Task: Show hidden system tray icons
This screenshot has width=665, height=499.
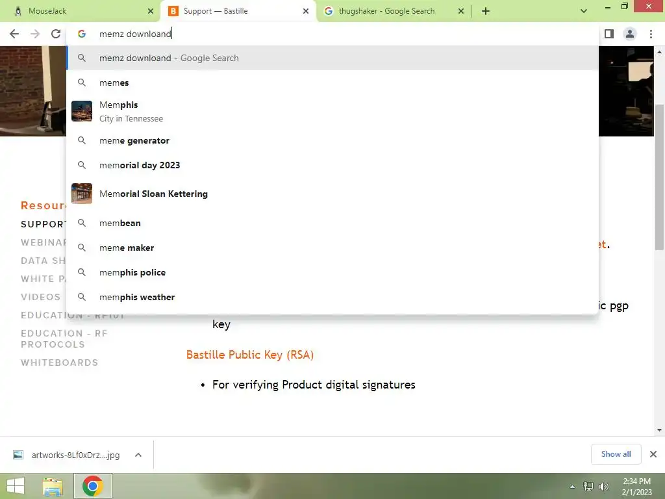Action: pyautogui.click(x=573, y=487)
